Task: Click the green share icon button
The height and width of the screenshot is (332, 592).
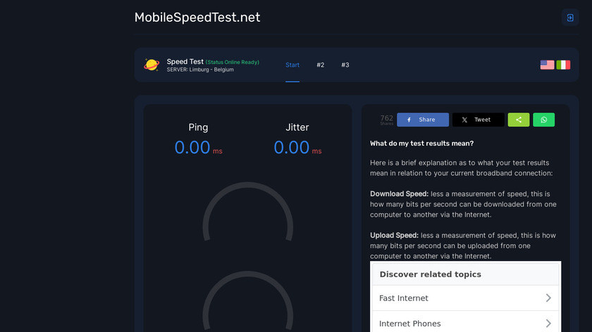Action: click(519, 120)
